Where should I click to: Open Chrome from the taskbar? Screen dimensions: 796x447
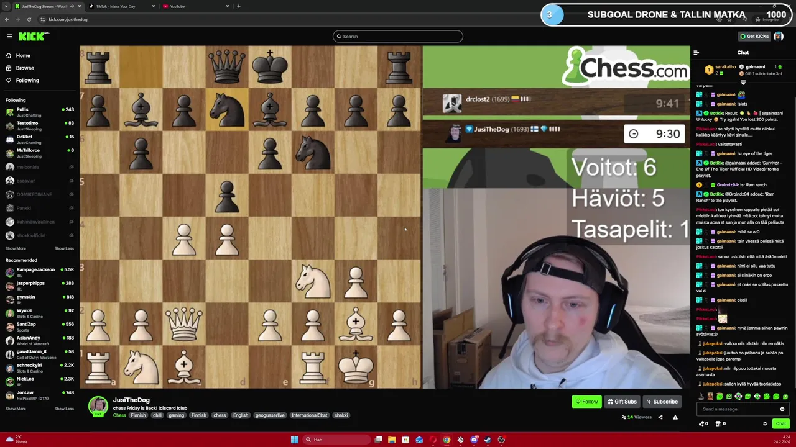tap(447, 440)
